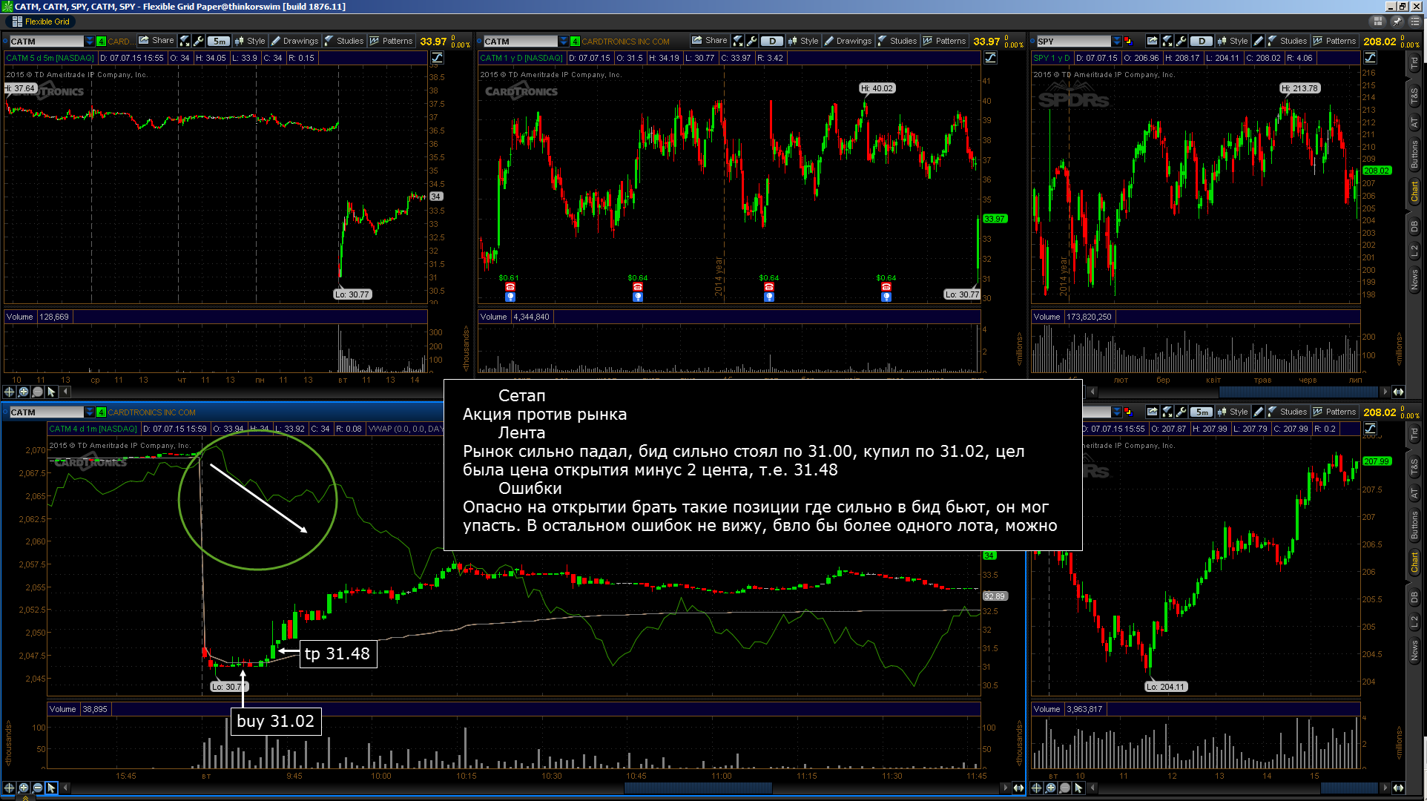Open Studies menu on CATM daily chart
Image resolution: width=1427 pixels, height=801 pixels.
(x=897, y=41)
